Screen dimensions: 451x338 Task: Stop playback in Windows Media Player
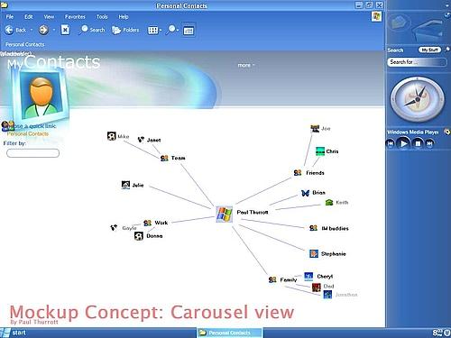418,143
